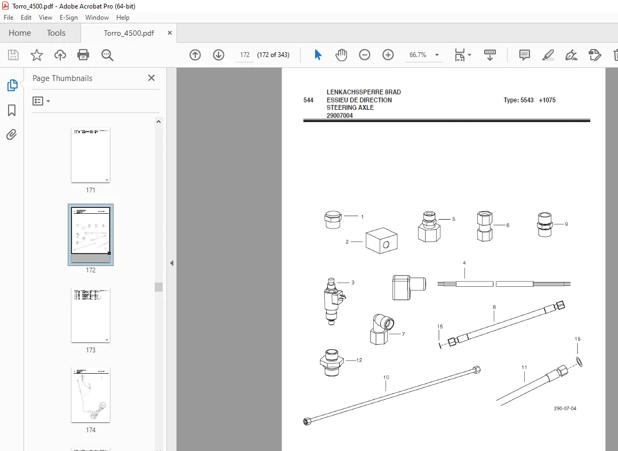
Task: Click thumbnail panel scrollbar up arrow
Action: pos(158,122)
